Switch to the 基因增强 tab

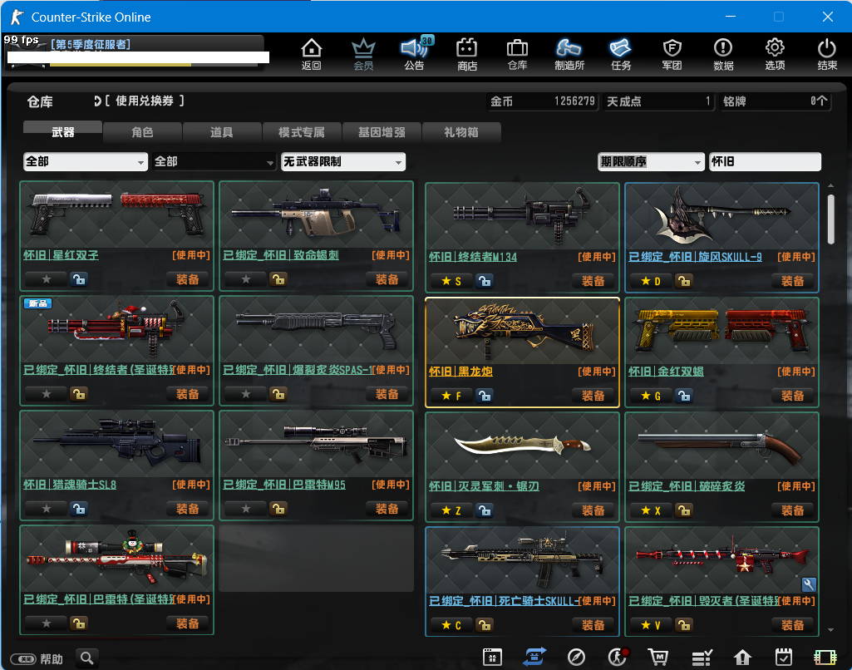382,131
